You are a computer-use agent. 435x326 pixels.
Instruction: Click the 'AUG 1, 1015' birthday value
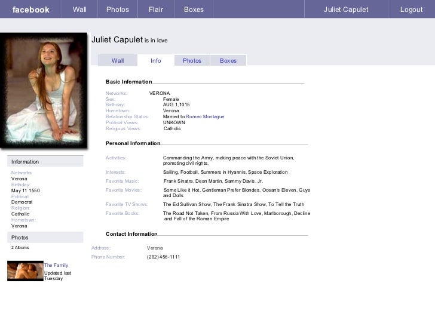pyautogui.click(x=176, y=105)
